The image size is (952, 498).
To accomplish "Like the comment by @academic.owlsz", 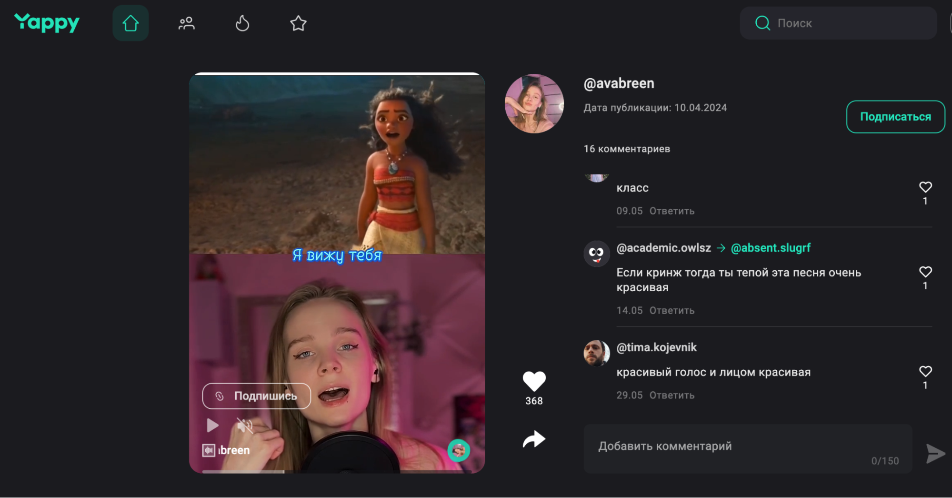I will (x=925, y=272).
